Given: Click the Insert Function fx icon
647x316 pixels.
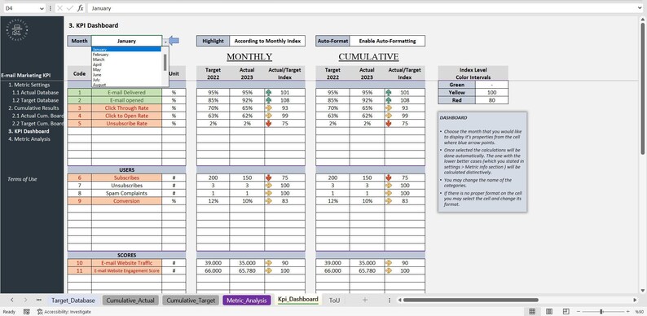Looking at the screenshot, I should point(81,8).
